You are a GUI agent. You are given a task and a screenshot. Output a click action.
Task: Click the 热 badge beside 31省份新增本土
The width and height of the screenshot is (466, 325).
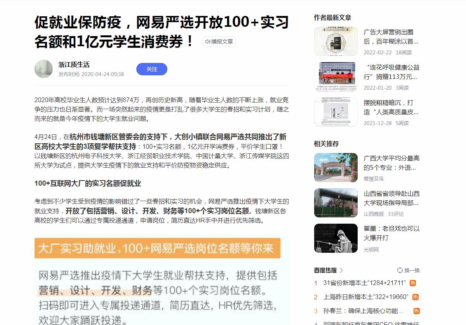click(413, 283)
